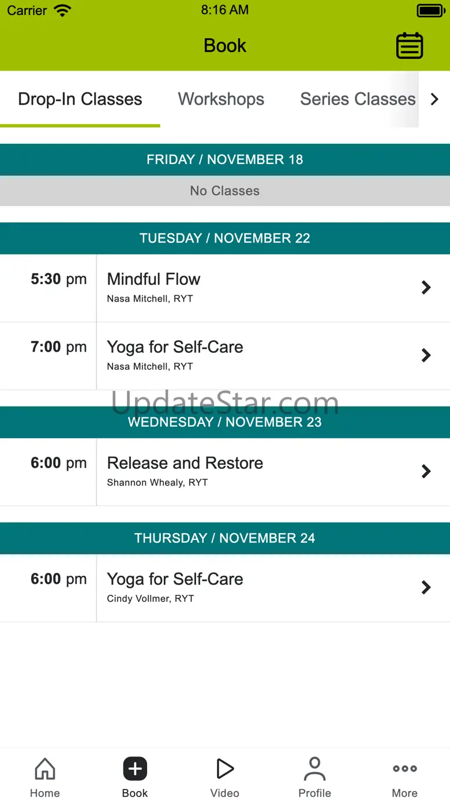Expand Thursday Yoga for Self-Care chevron
Image resolution: width=450 pixels, height=801 pixels.
coord(426,587)
